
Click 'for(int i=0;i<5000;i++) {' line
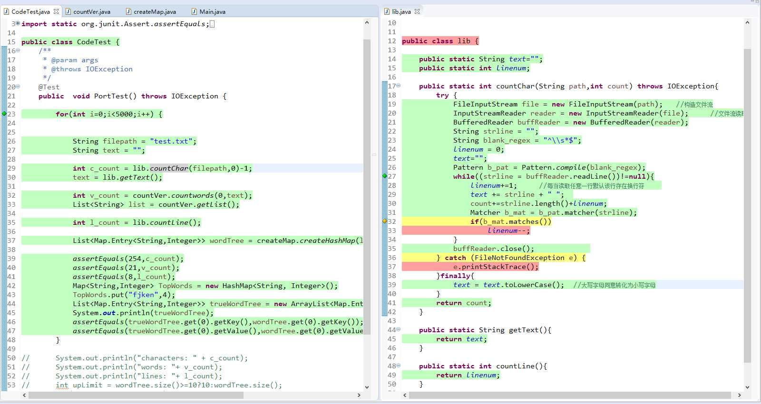tap(109, 114)
